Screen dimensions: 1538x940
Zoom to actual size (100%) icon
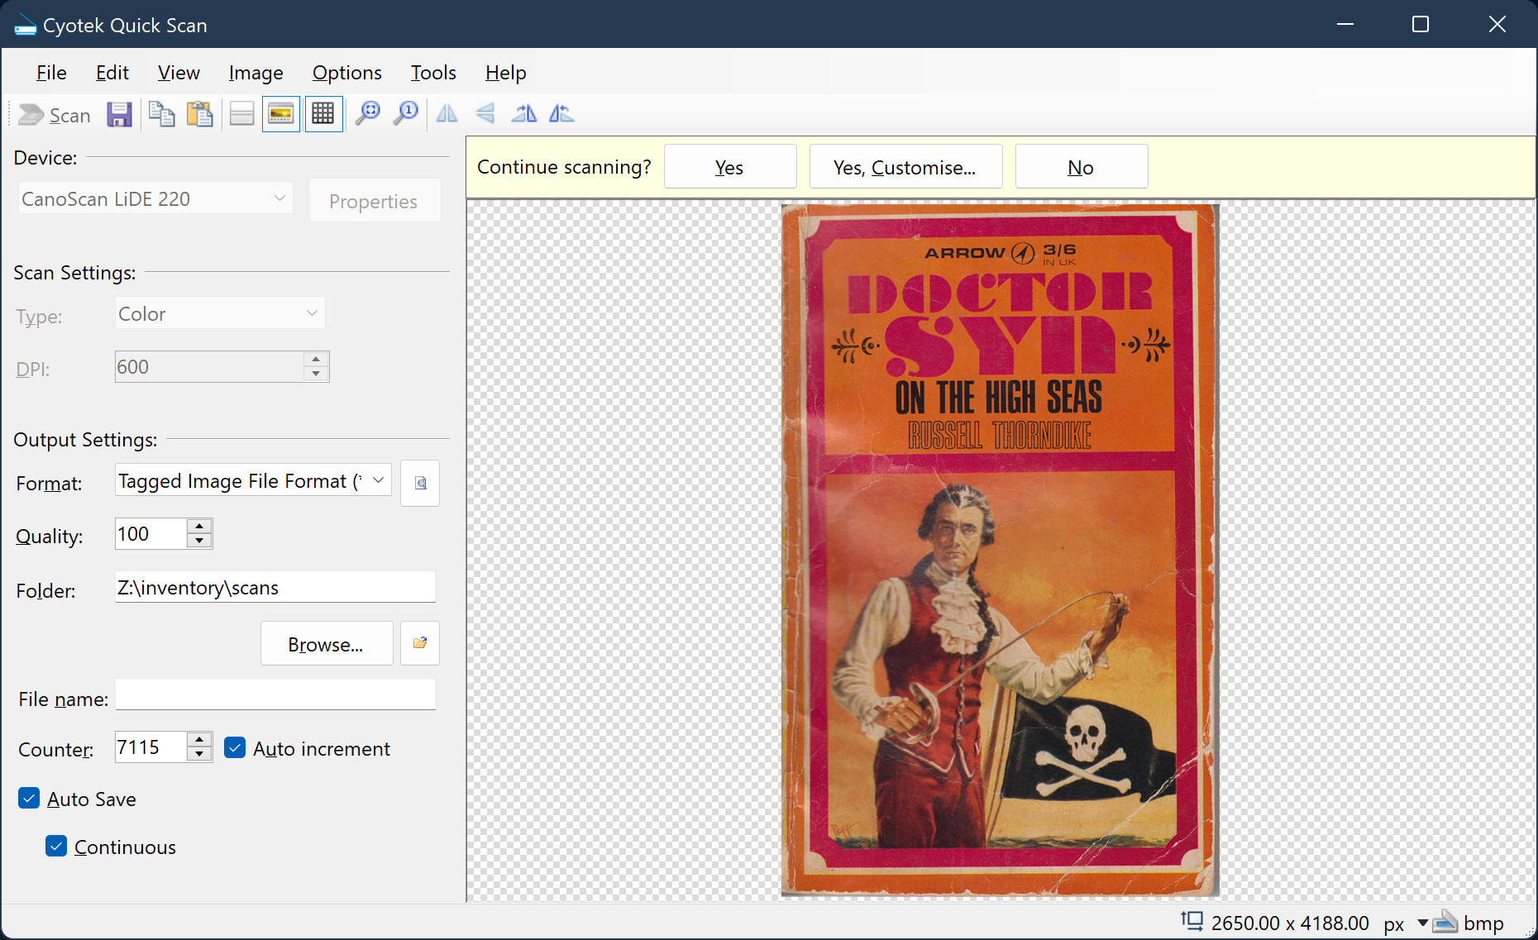tap(405, 115)
